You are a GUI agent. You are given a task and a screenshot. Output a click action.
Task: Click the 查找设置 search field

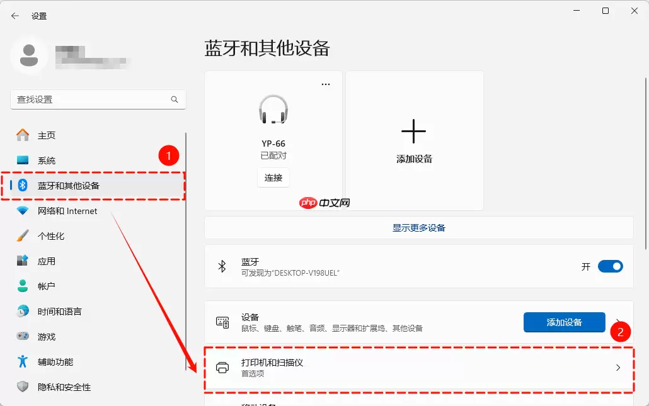tap(98, 99)
